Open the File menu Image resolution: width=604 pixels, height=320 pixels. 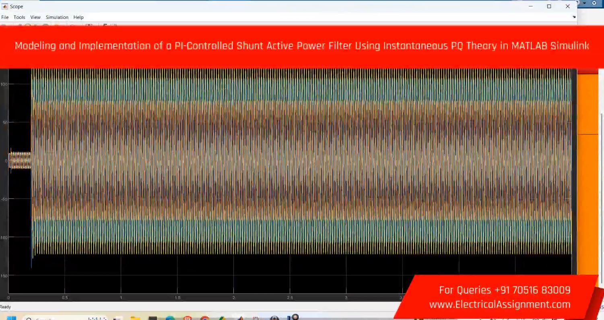pos(5,17)
